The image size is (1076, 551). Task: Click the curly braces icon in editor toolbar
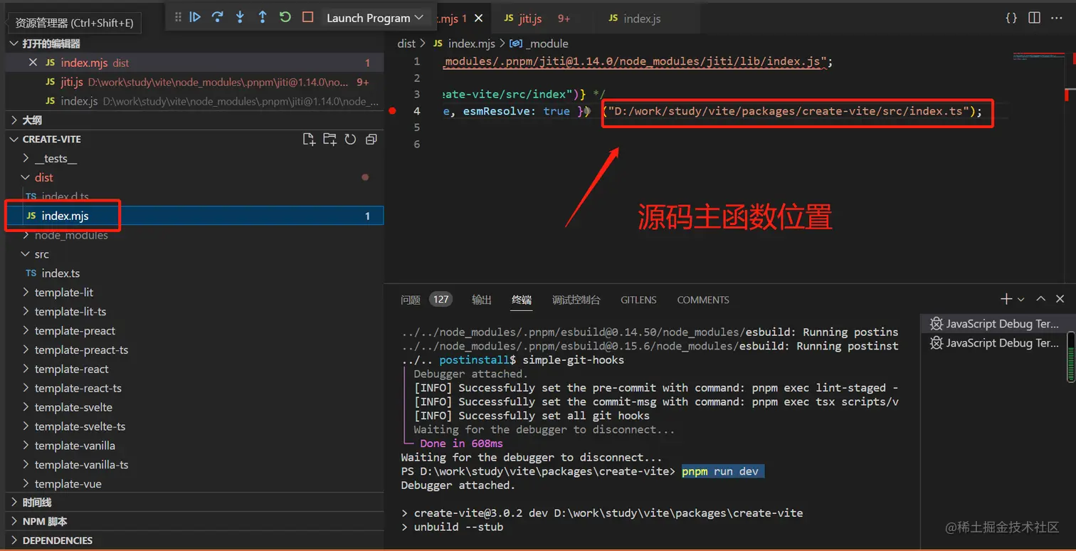click(1011, 18)
